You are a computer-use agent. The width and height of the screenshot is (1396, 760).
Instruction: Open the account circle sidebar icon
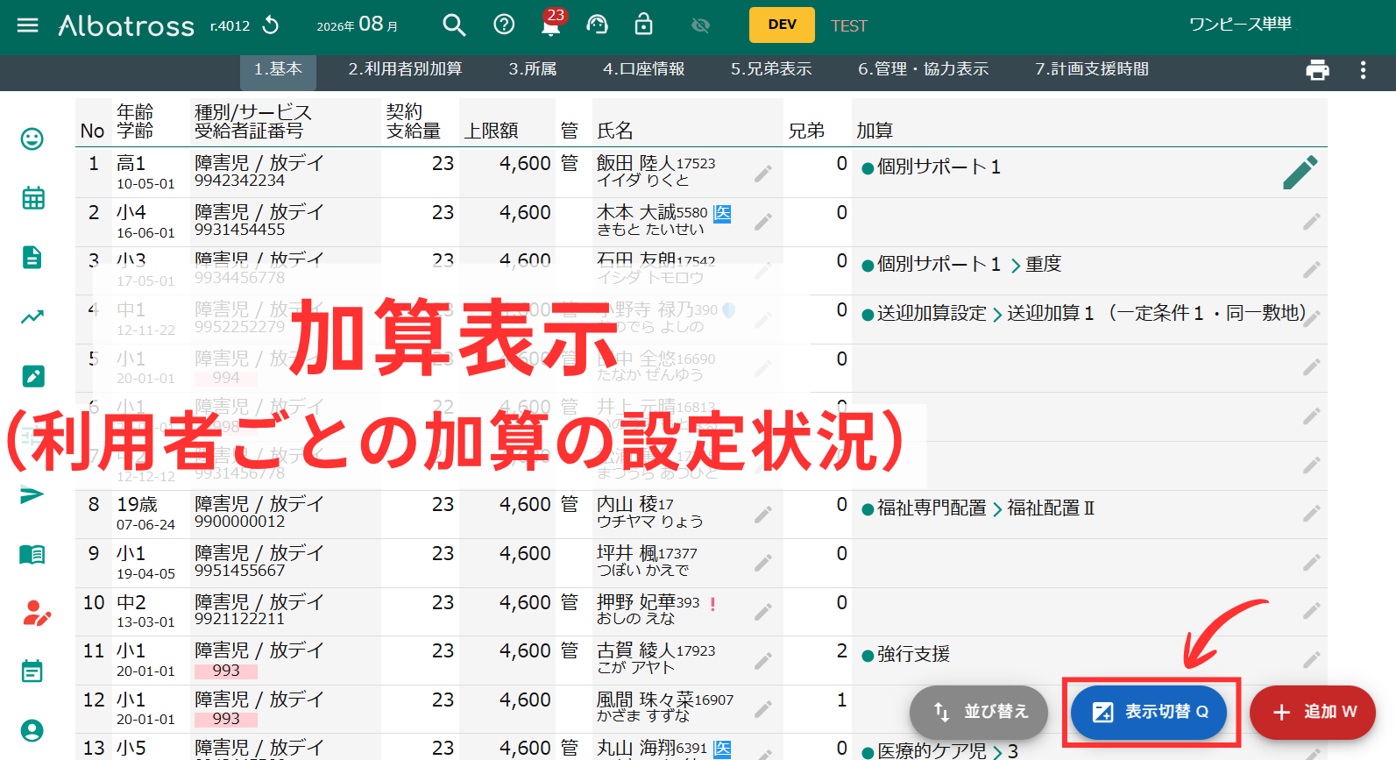(x=32, y=731)
